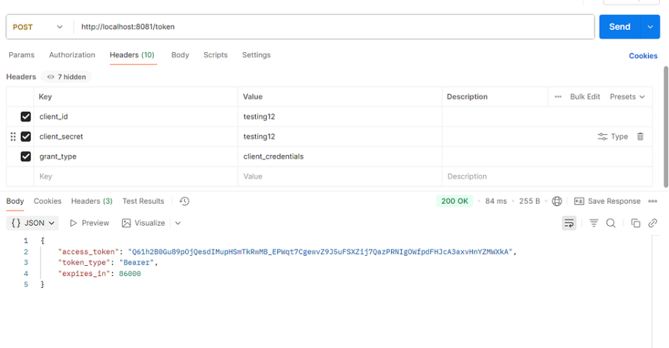Uncheck the client_id header checkbox

[26, 116]
